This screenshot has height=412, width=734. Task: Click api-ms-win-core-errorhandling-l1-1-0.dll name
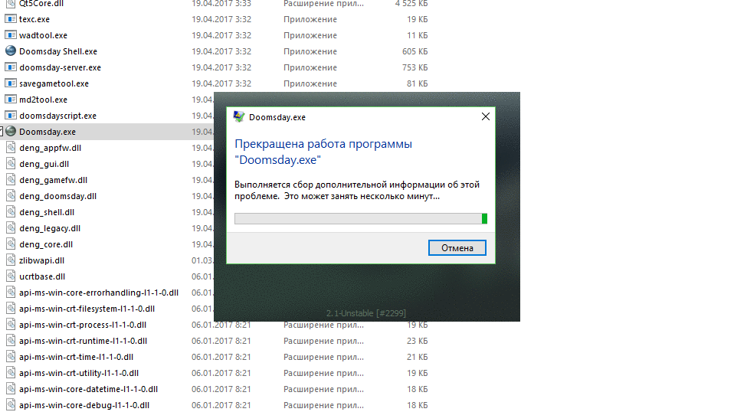pyautogui.click(x=99, y=293)
